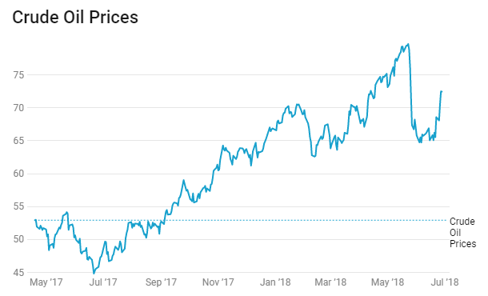Click the Crude Oil Prices series label at right
Image resolution: width=488 pixels, height=296 pixels.
(462, 233)
